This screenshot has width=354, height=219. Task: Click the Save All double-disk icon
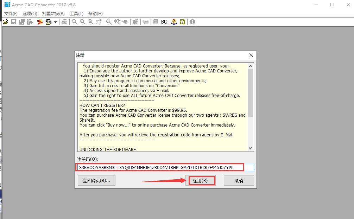point(22,22)
